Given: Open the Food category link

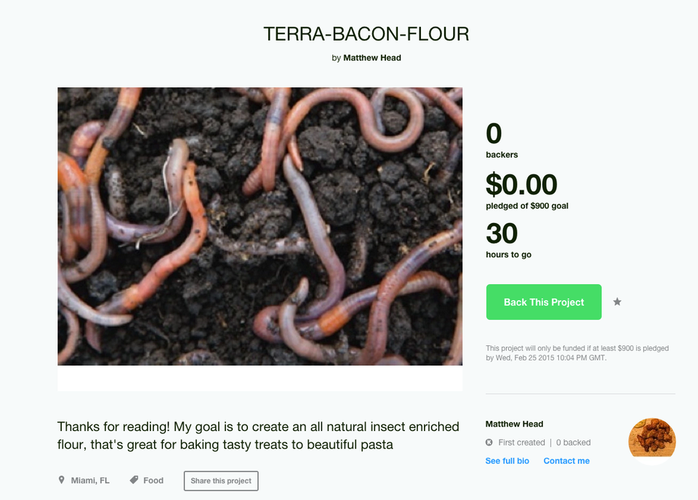Looking at the screenshot, I should pyautogui.click(x=153, y=480).
